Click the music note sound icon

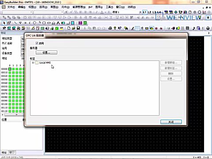(x=194, y=28)
